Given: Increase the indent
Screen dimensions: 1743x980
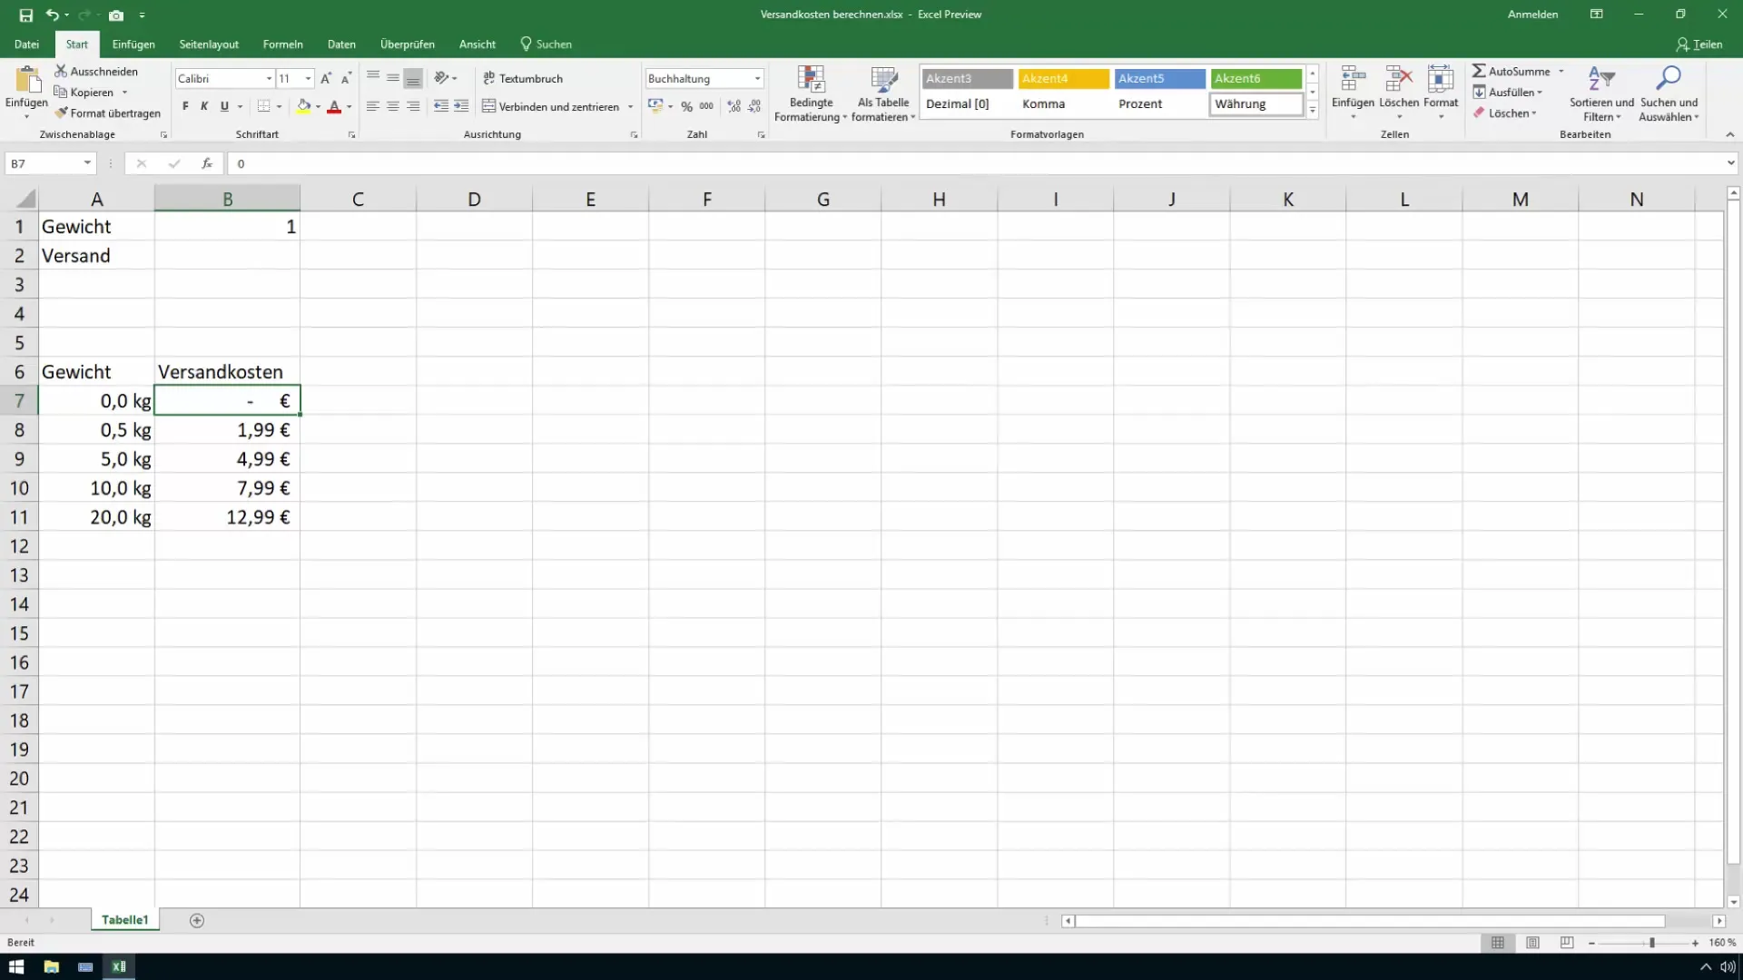Looking at the screenshot, I should tap(461, 106).
